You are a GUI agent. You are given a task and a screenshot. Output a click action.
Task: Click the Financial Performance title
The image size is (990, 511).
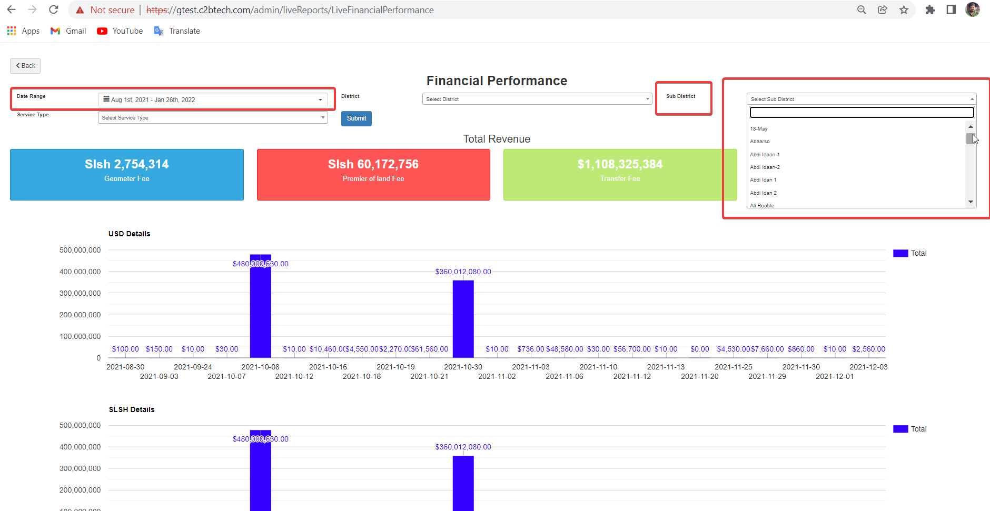pos(497,81)
